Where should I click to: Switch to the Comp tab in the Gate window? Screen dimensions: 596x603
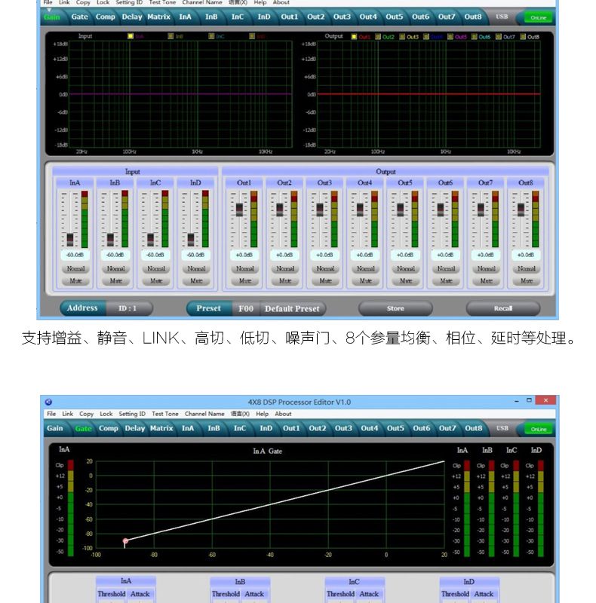pos(109,428)
